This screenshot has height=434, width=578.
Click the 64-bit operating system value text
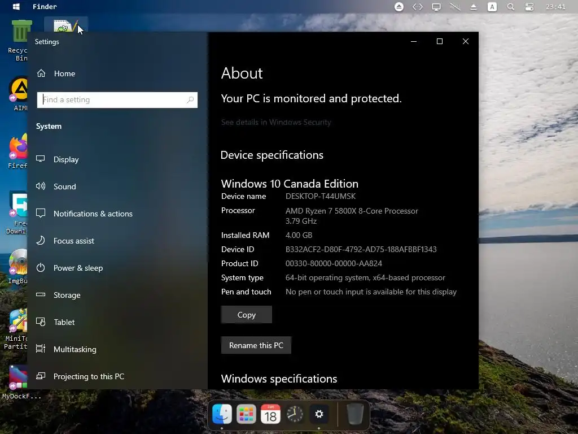365,277
